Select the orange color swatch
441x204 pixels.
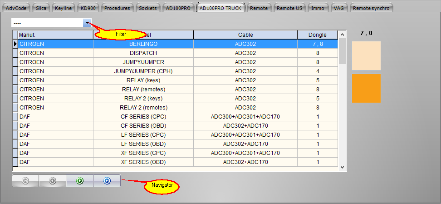366,88
